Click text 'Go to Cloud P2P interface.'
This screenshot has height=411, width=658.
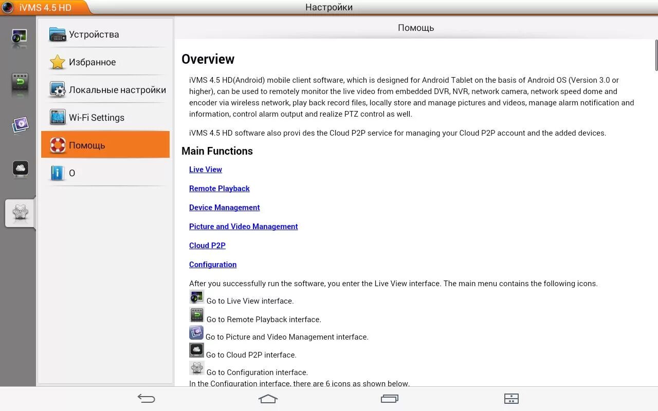251,355
